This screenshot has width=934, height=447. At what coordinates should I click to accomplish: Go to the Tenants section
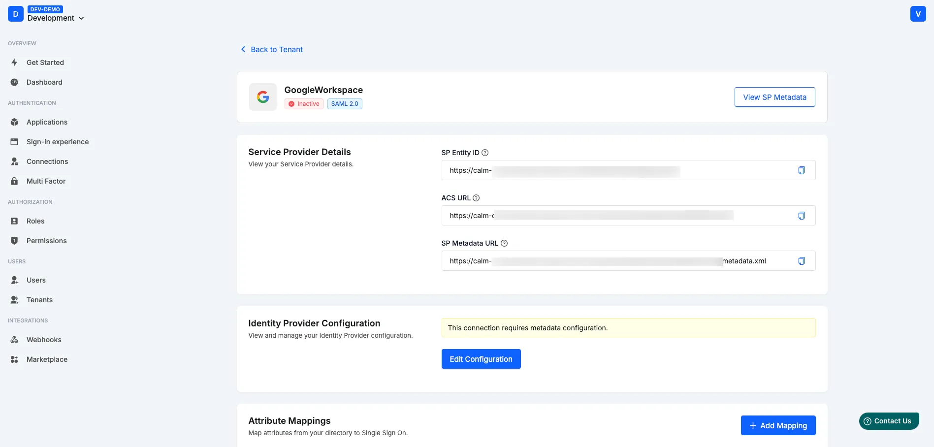tap(39, 299)
